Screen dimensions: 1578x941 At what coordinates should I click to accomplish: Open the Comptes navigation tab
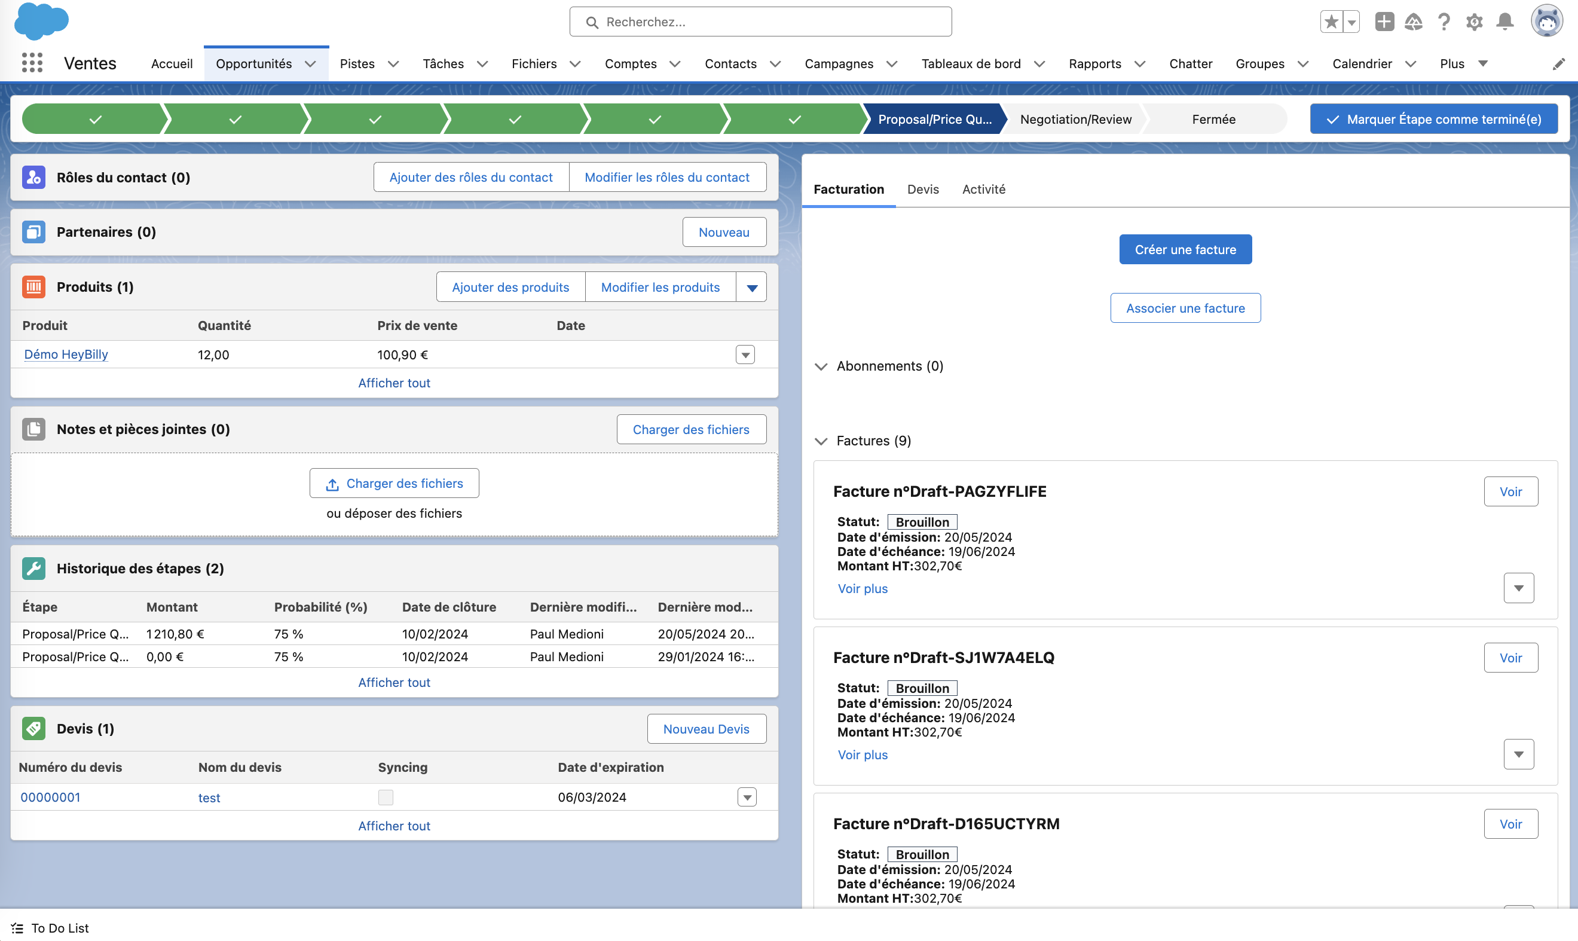pyautogui.click(x=630, y=64)
